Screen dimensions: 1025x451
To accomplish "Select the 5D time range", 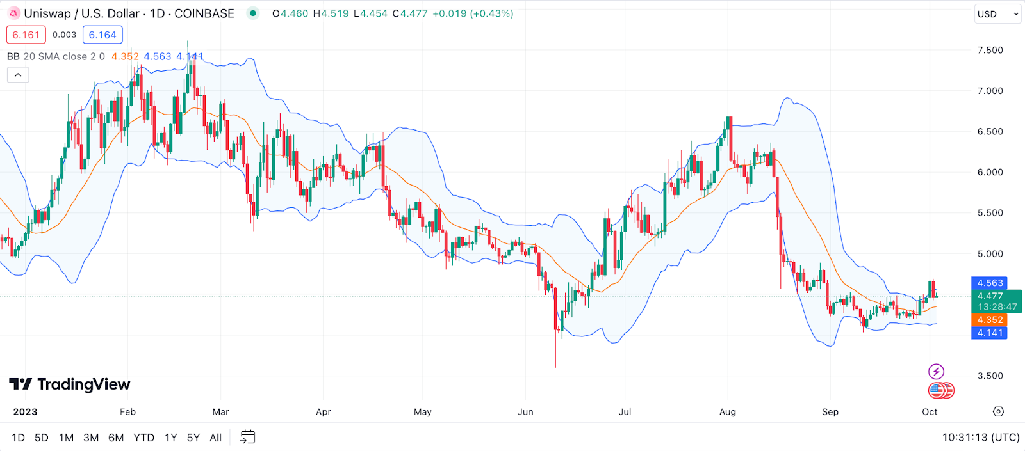I will pos(42,438).
